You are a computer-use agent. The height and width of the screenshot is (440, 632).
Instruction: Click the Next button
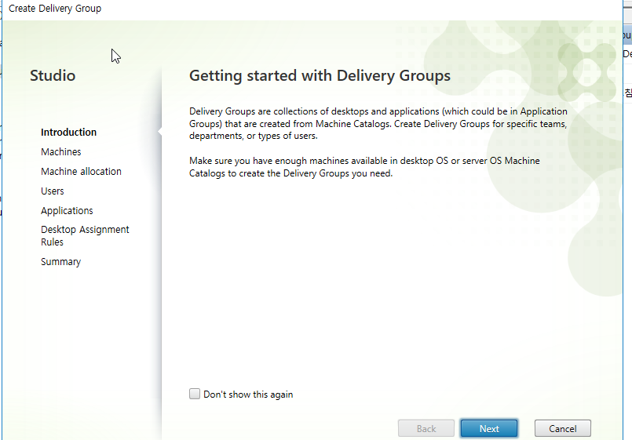489,428
